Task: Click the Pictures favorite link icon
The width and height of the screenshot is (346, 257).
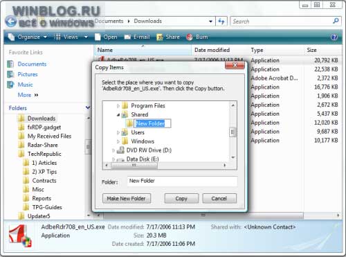Action: coord(10,74)
